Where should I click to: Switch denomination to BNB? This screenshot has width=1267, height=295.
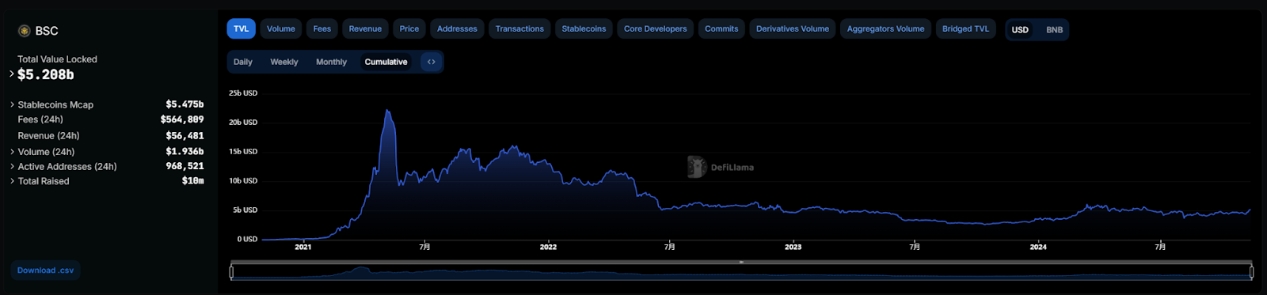(x=1054, y=29)
